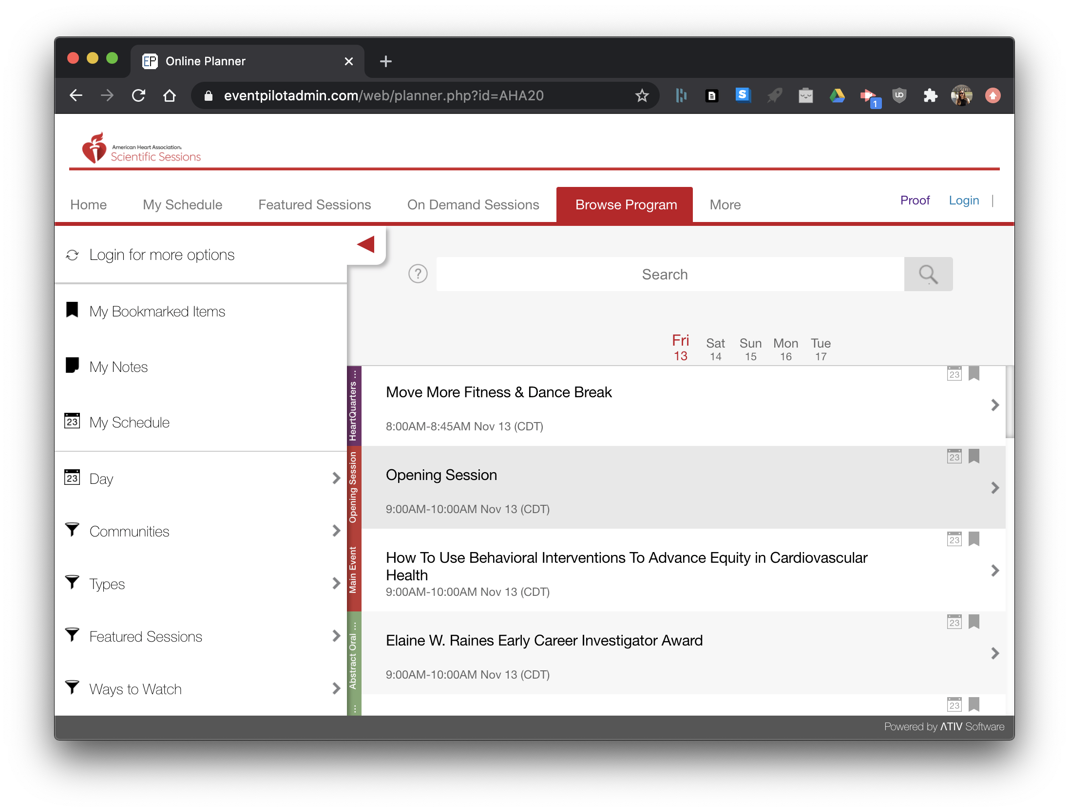Click the search magnifier button

928,274
